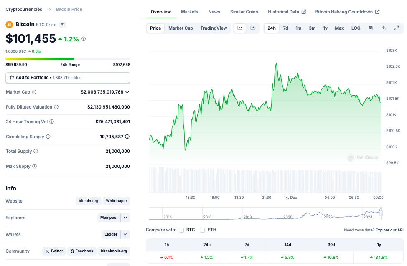The width and height of the screenshot is (407, 266).
Task: Click the -0.1% 1h performance value
Action: 167,257
